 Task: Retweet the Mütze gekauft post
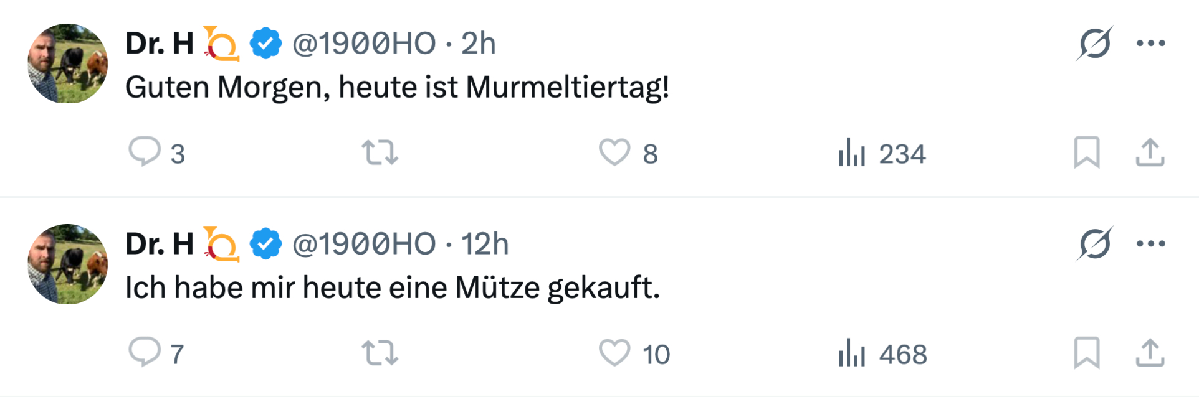pos(380,353)
